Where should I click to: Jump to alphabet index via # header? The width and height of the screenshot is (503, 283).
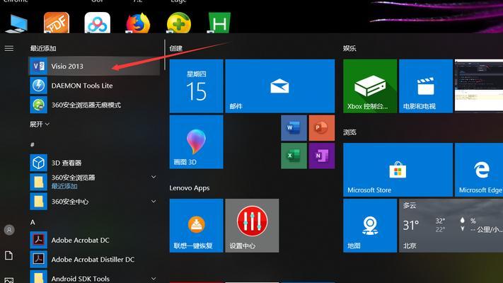(32, 145)
